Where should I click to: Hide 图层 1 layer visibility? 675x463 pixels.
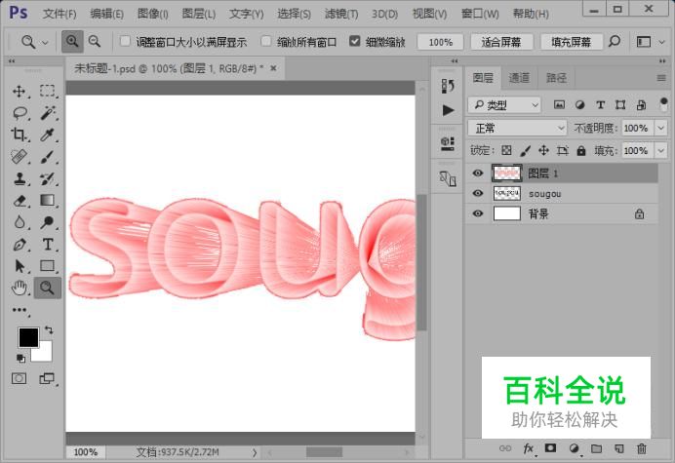pos(478,174)
